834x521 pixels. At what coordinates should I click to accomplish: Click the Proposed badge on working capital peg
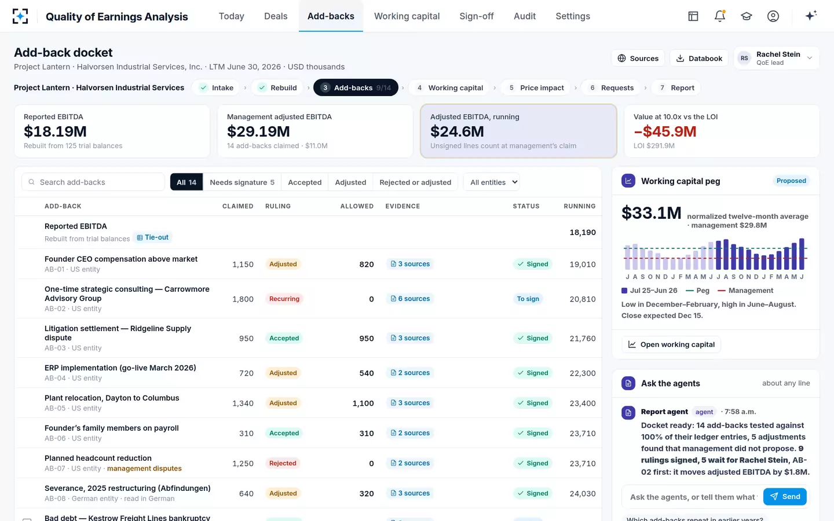pyautogui.click(x=791, y=181)
